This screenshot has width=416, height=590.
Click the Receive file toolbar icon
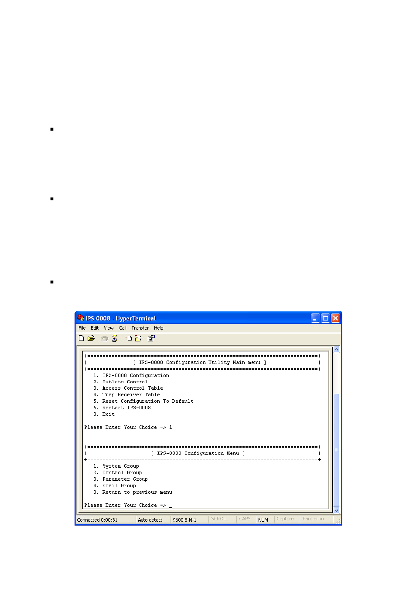click(x=138, y=338)
